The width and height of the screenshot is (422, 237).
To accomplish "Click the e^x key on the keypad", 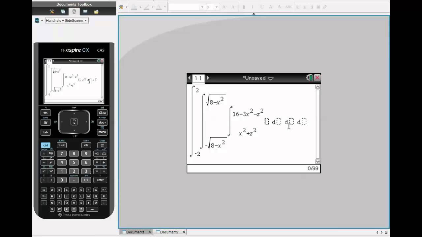I will [x=44, y=171].
